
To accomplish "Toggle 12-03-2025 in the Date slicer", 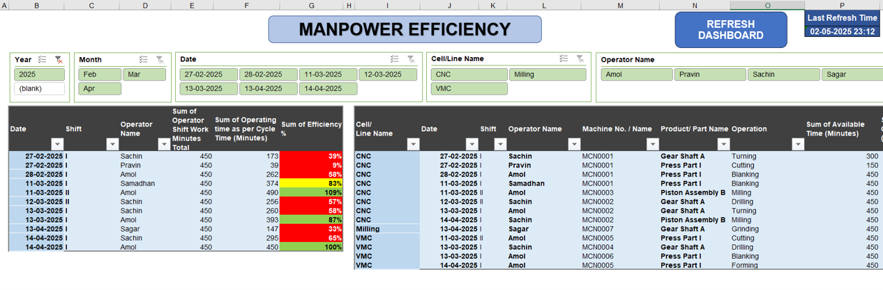I will point(388,74).
